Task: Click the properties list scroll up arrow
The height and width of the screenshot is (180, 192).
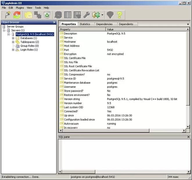Action: pos(188,29)
